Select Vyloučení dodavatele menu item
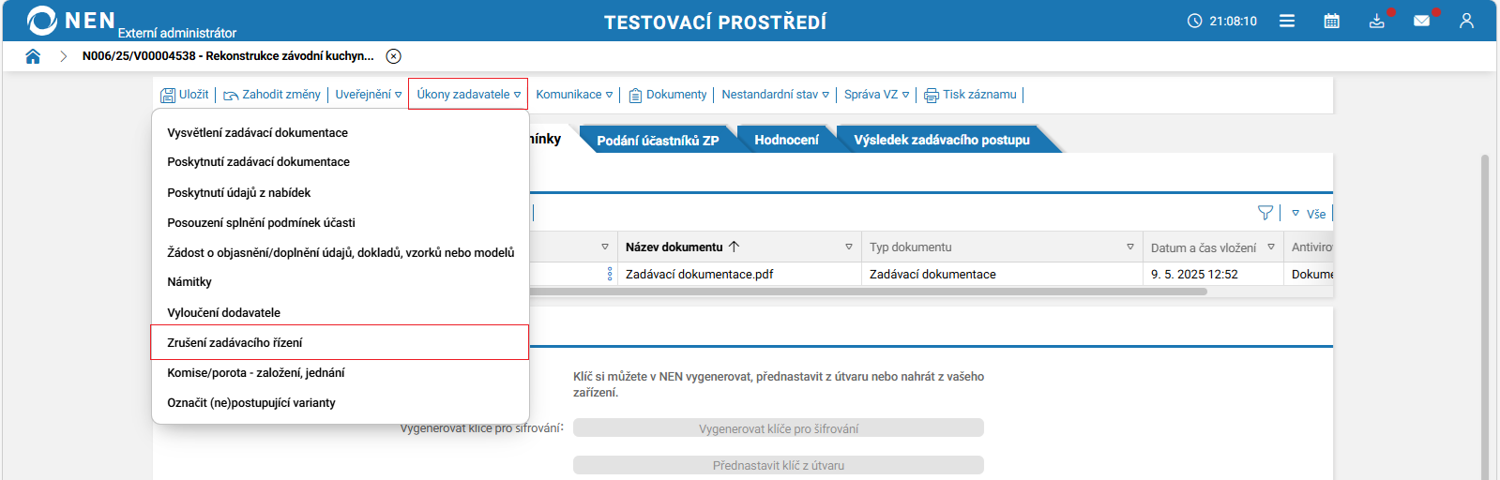 coord(340,312)
